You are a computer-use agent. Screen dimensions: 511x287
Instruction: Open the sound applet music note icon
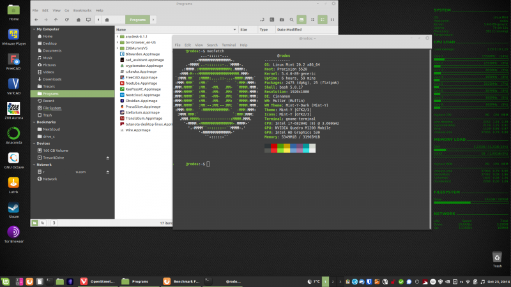[x=483, y=282]
